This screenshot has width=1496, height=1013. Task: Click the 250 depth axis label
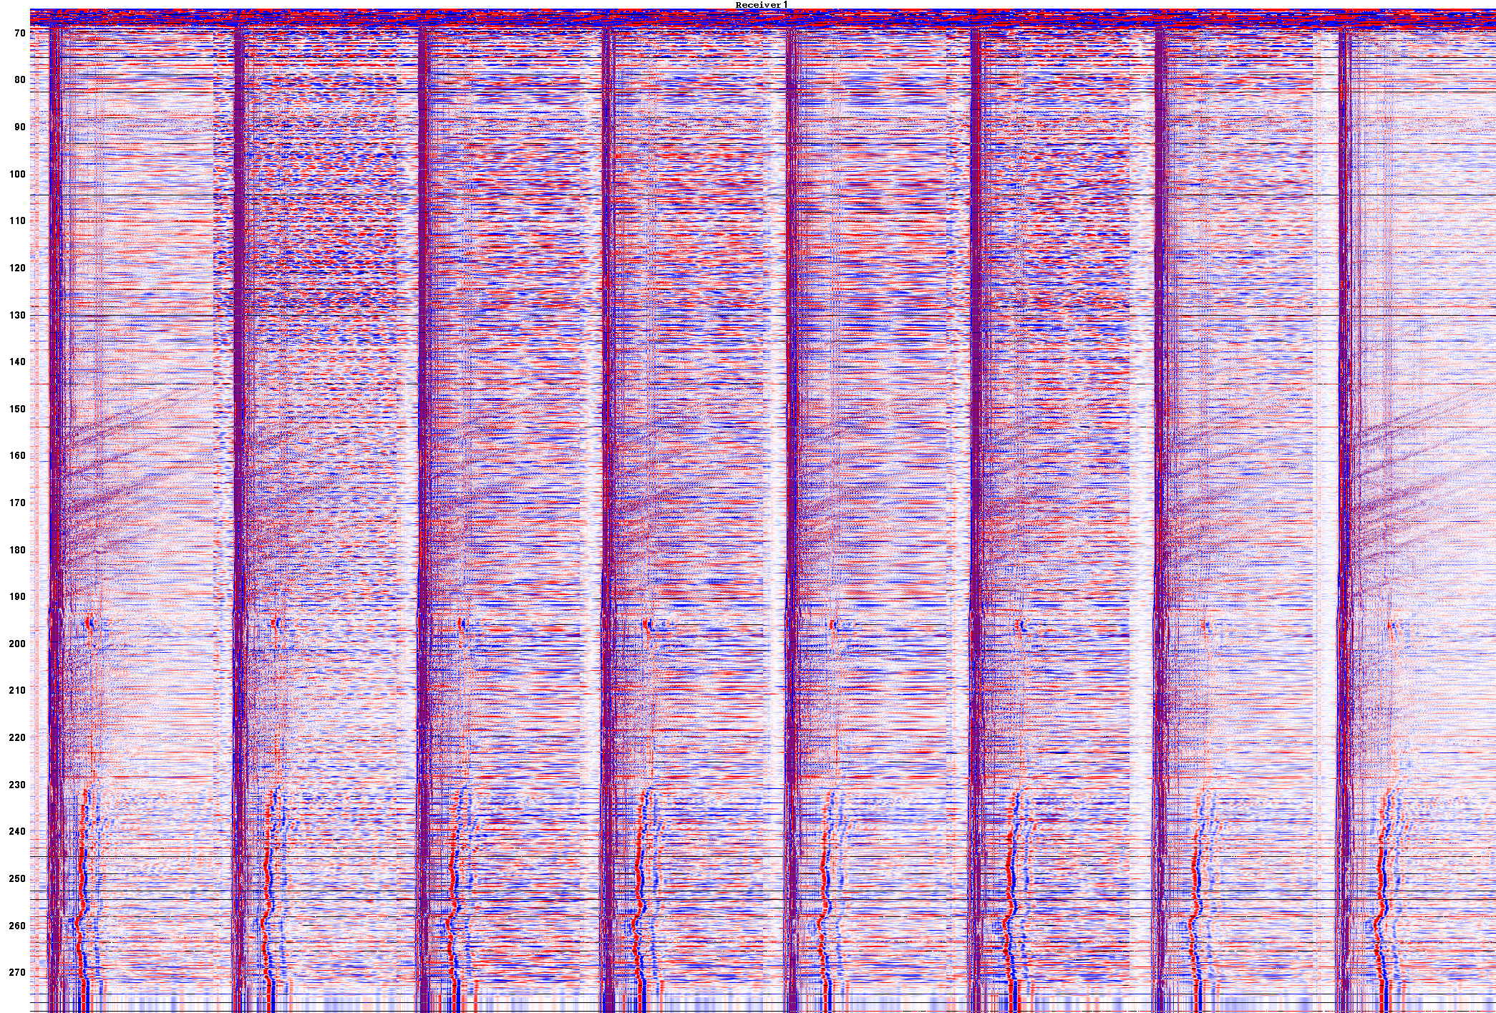coord(16,879)
